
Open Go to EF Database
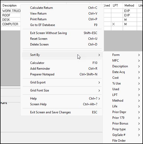pos(62,25)
